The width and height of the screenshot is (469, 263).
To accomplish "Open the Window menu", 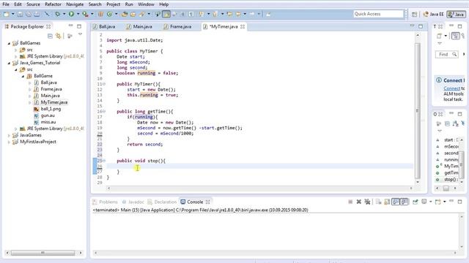I will [146, 4].
